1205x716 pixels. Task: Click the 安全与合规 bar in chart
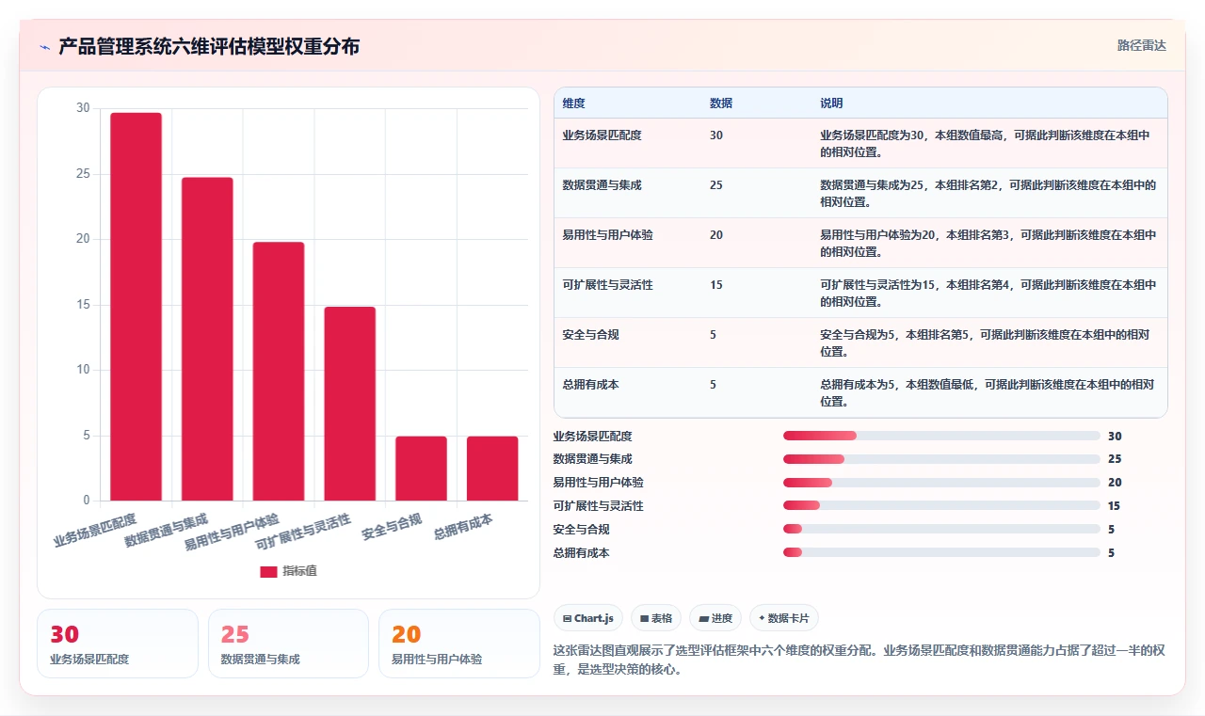(421, 469)
